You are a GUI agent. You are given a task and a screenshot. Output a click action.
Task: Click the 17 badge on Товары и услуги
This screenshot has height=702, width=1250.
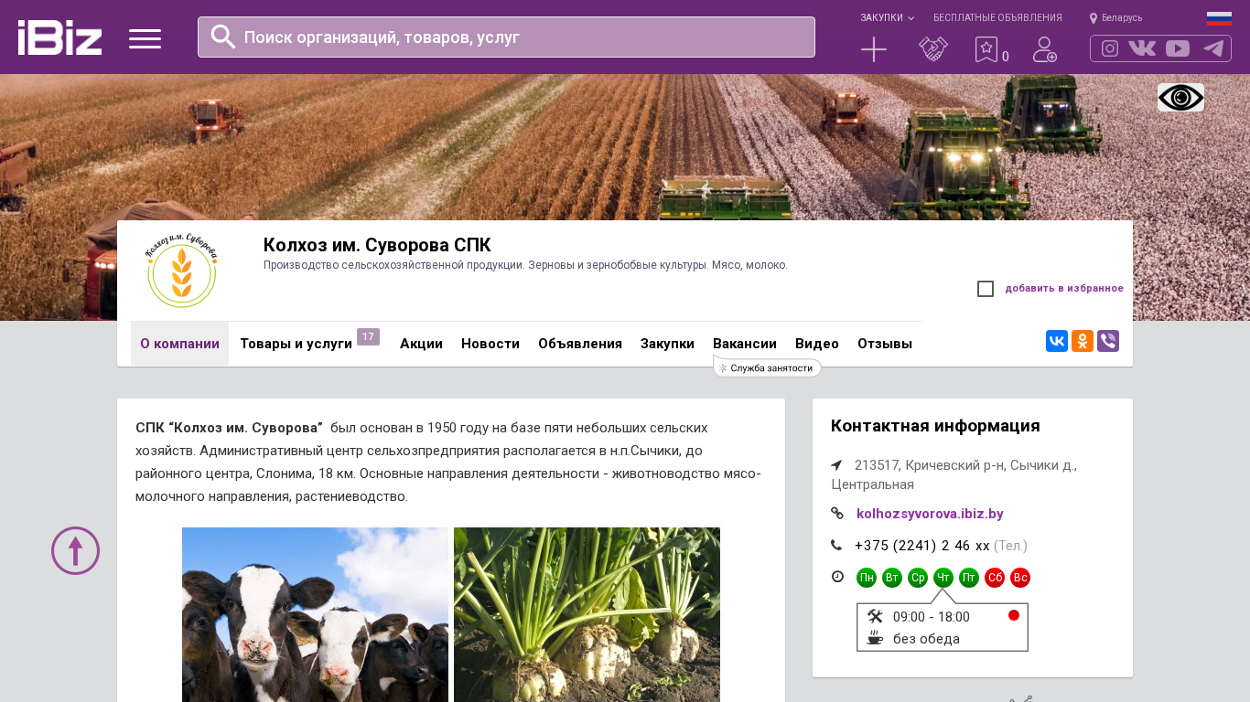coord(368,336)
